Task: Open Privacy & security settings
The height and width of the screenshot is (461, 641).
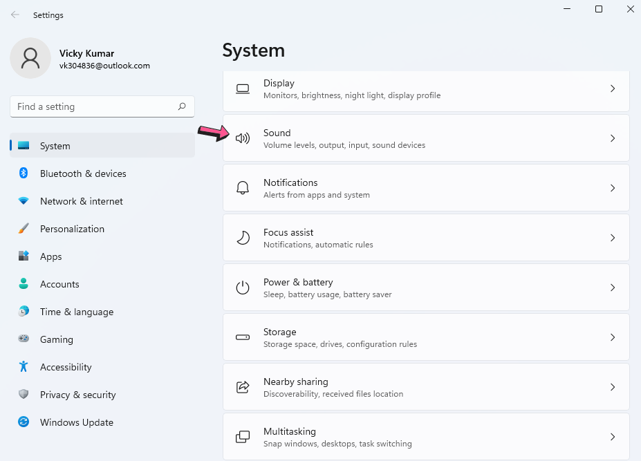Action: coord(102,395)
